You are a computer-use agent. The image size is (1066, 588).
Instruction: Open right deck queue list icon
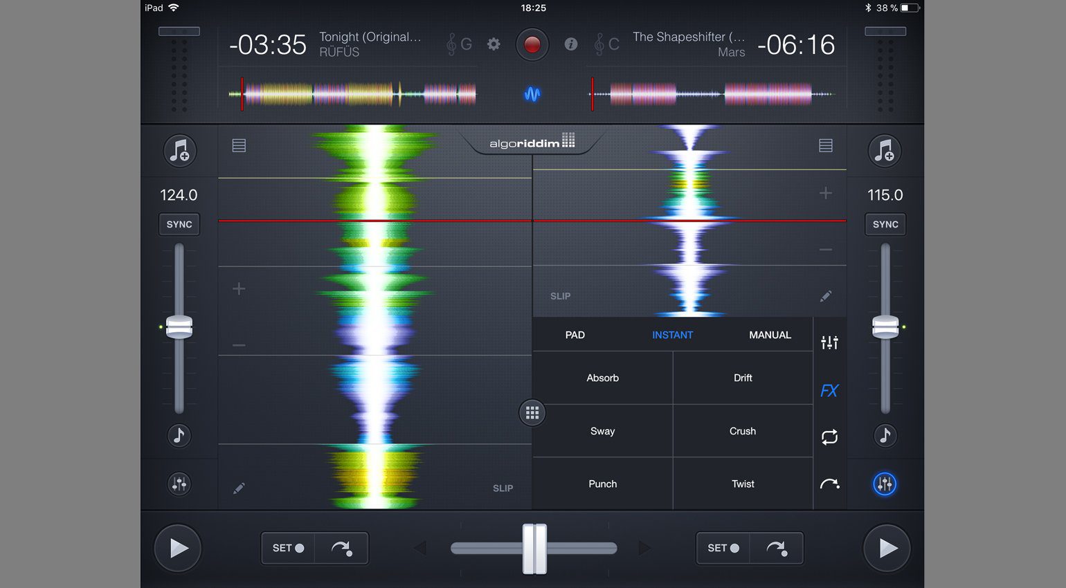[825, 145]
